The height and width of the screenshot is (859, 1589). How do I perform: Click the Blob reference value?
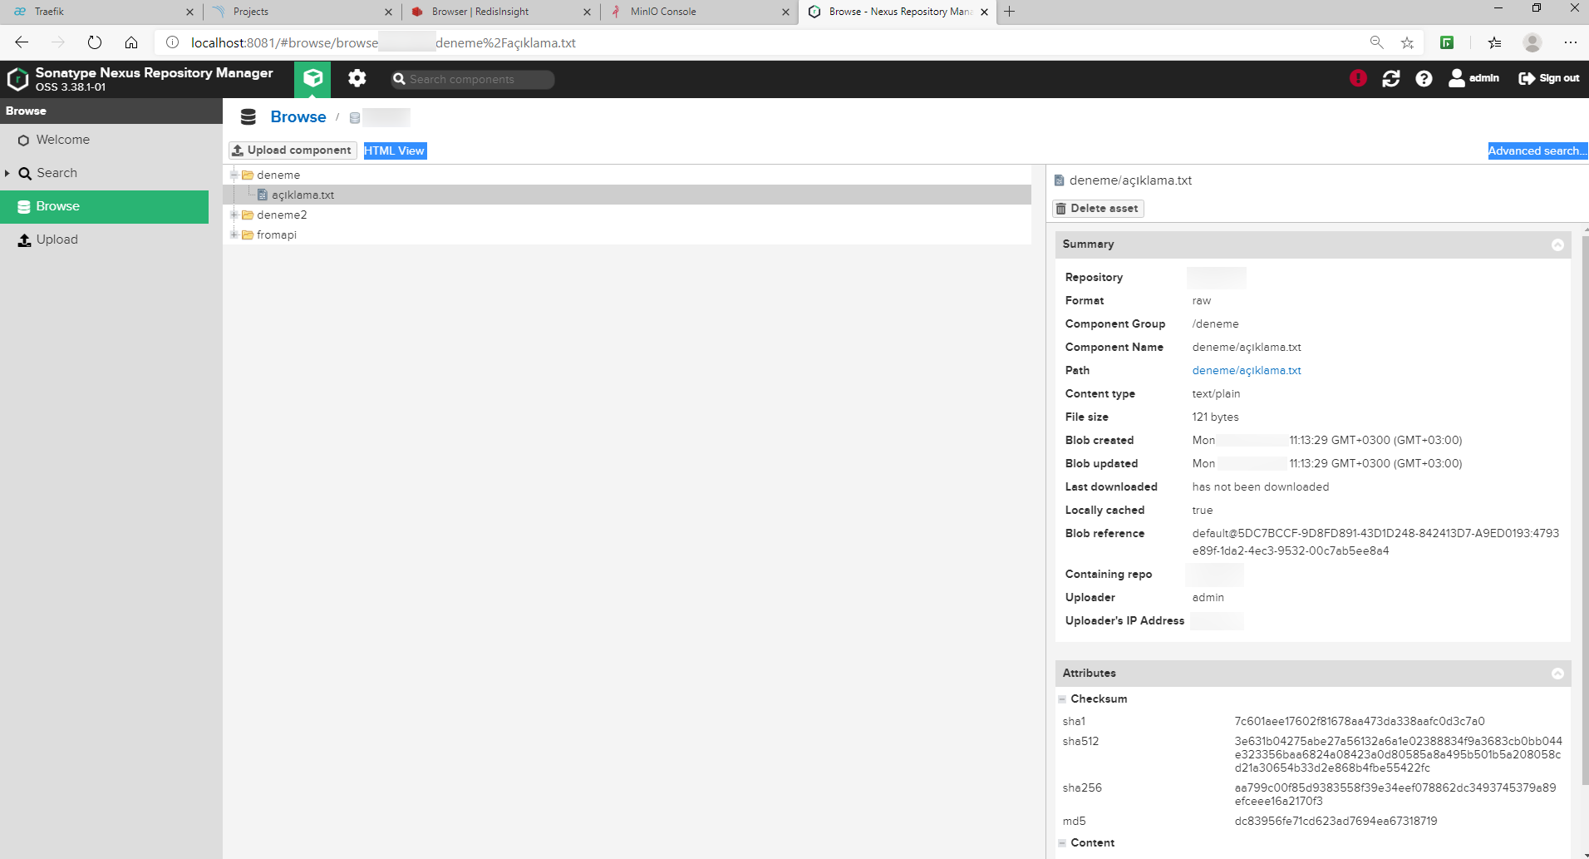pyautogui.click(x=1375, y=542)
